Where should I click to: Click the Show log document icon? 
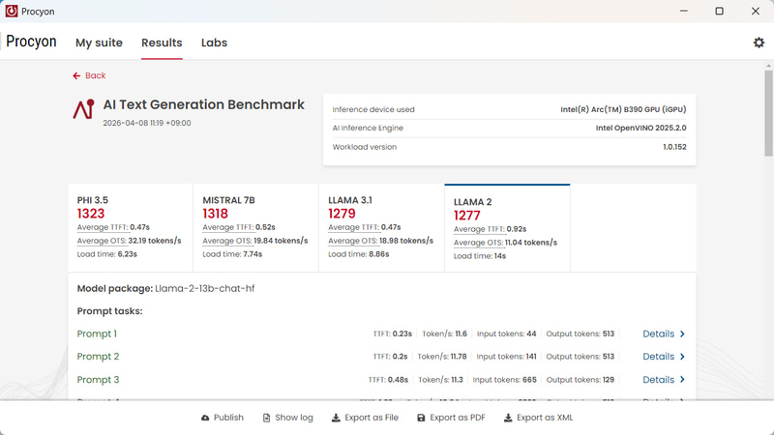pyautogui.click(x=267, y=418)
